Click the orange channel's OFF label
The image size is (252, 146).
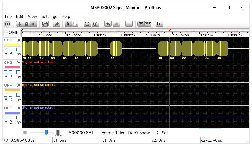[x=8, y=85]
